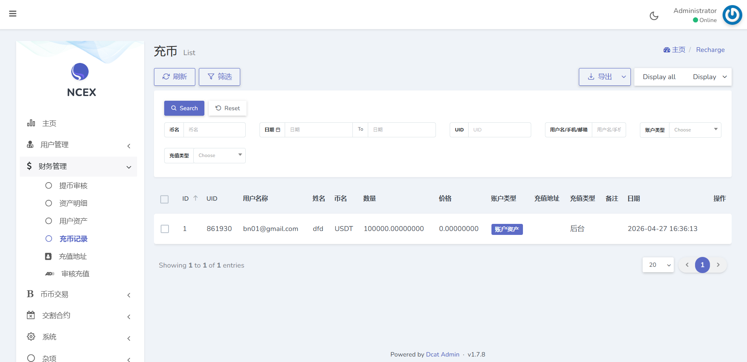Open the 账户类型 Choose dropdown
Screen dimensions: 747x362
click(695, 130)
